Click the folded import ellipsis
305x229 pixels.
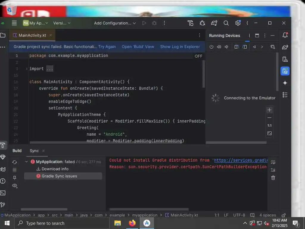coord(50,69)
